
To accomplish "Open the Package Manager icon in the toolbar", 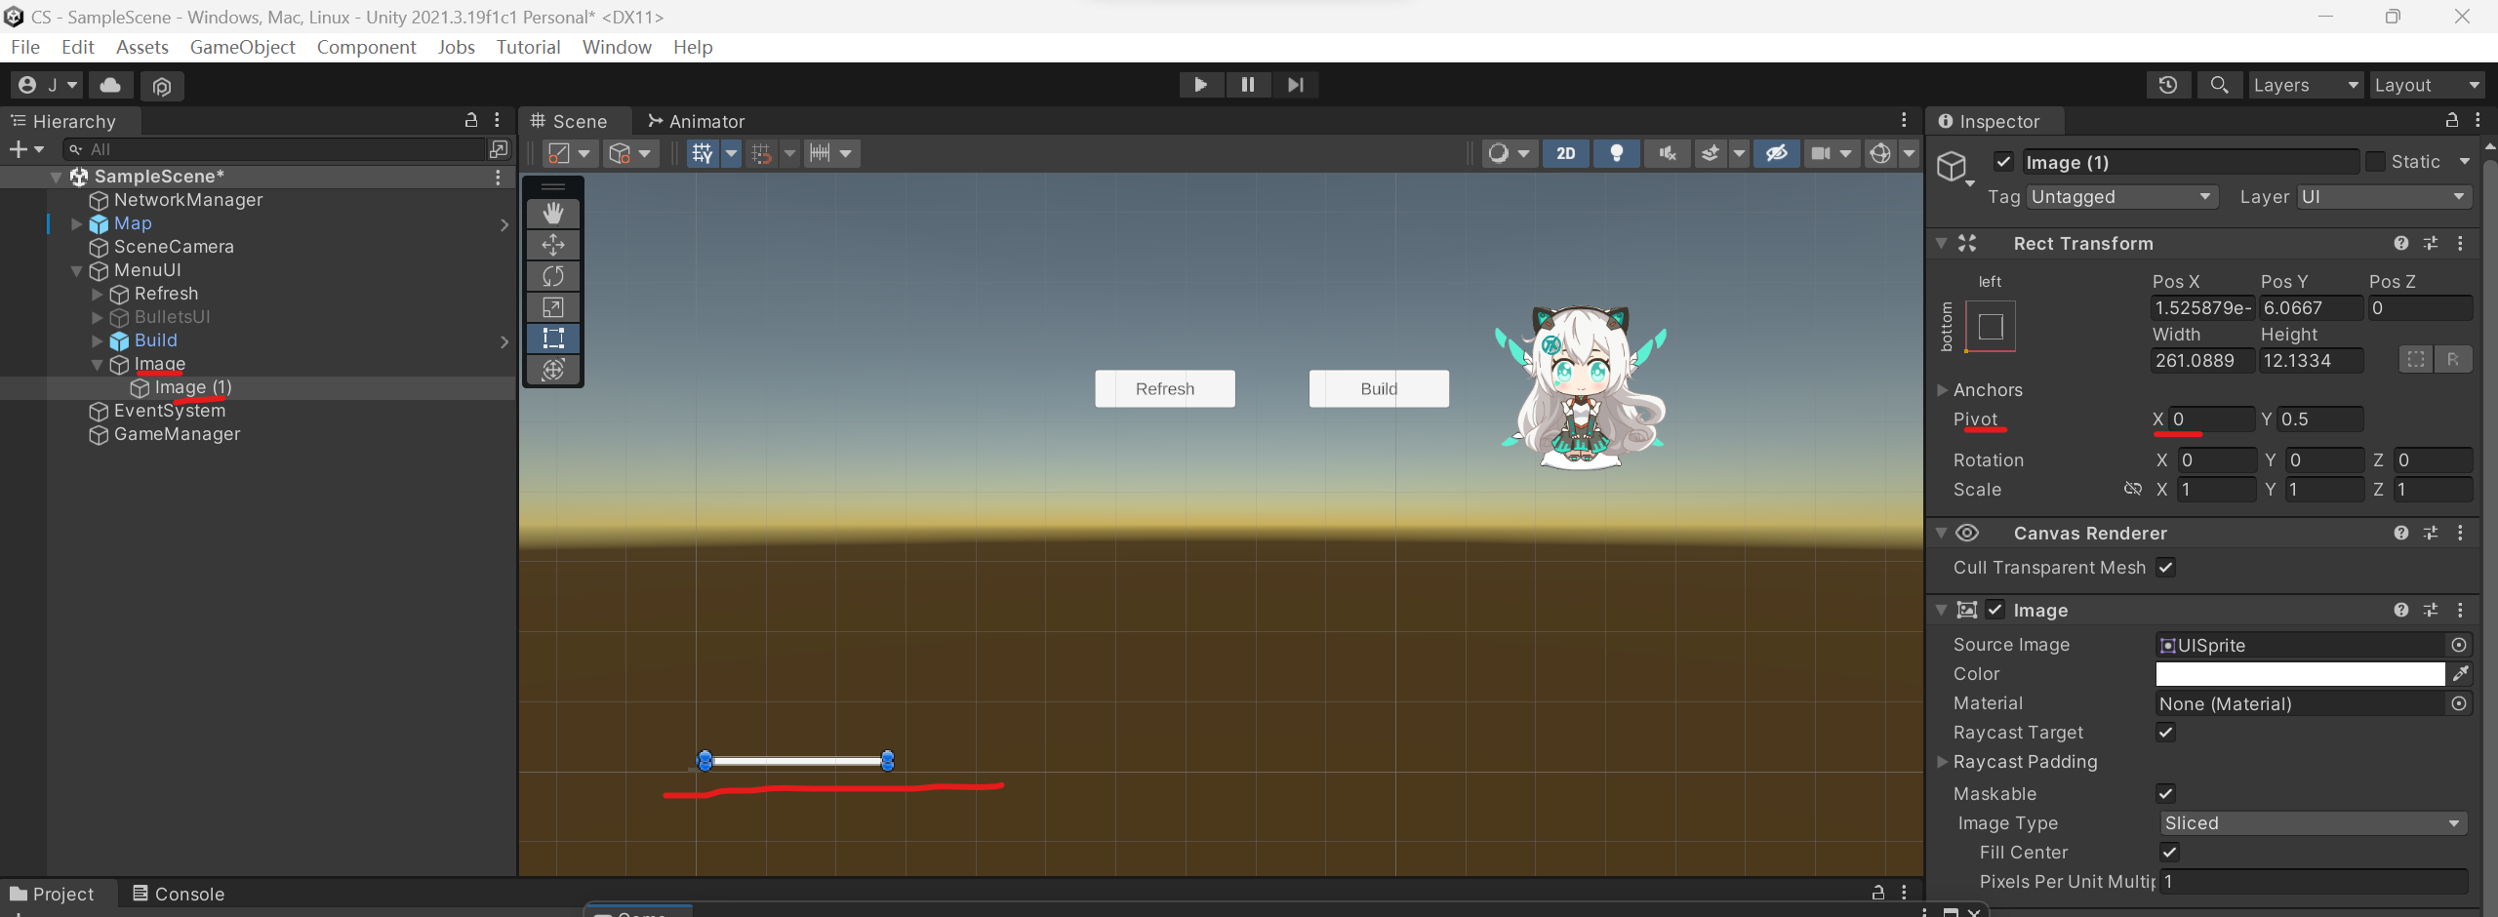I will (162, 86).
